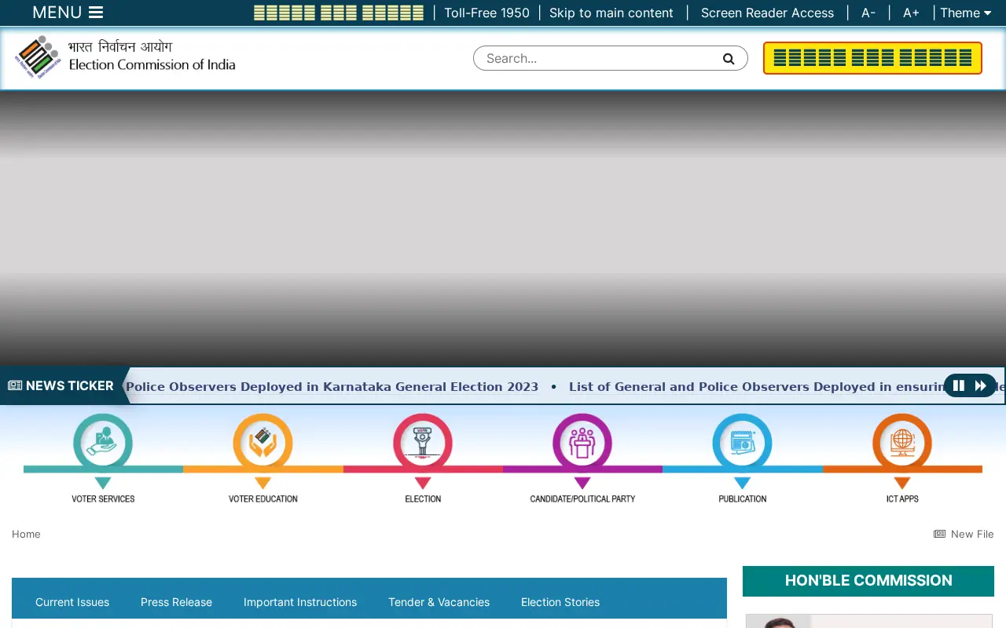Screen dimensions: 1006x628
Task: Click the top bar language link
Action: [x=339, y=13]
